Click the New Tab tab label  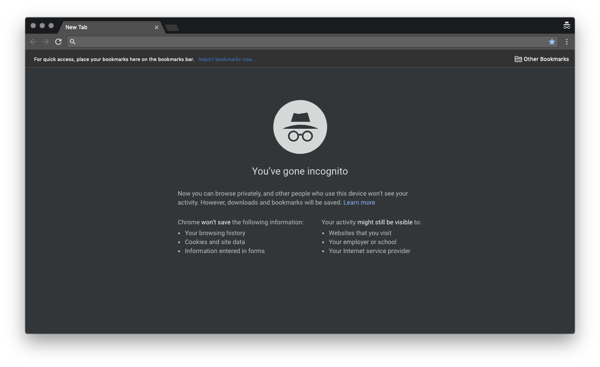click(x=76, y=27)
